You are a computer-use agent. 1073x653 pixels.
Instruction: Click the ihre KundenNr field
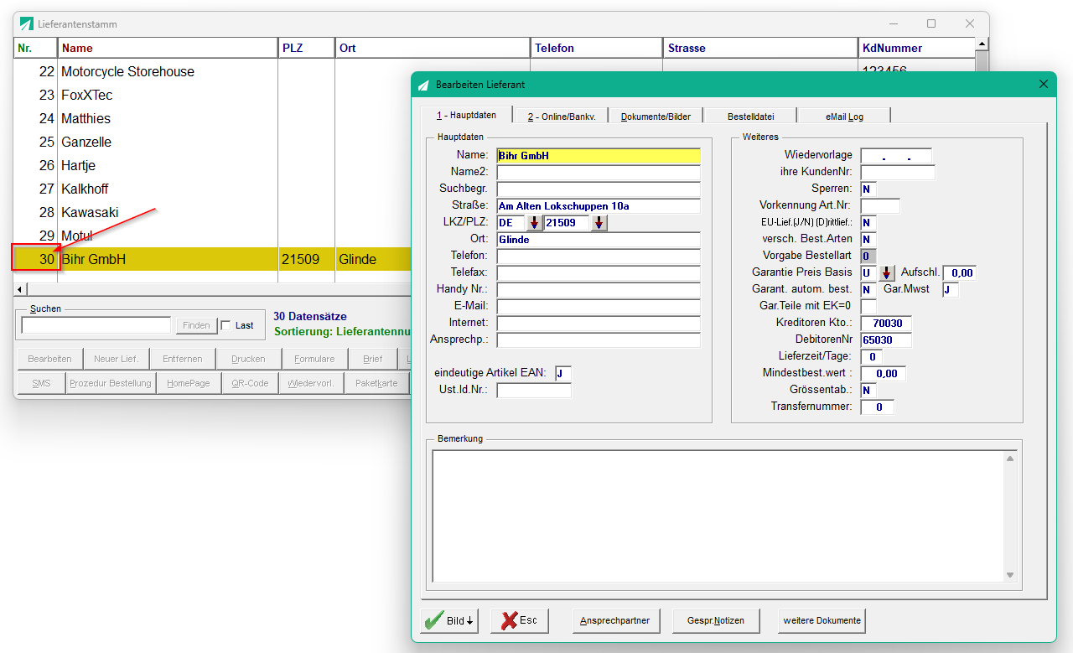pyautogui.click(x=898, y=173)
